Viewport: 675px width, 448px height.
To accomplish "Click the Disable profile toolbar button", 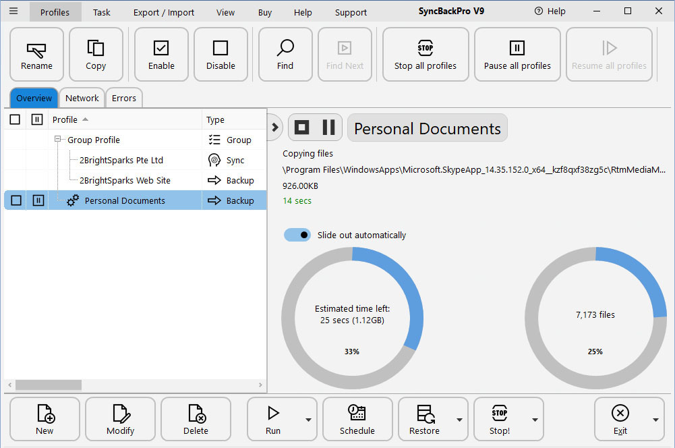I will [221, 54].
